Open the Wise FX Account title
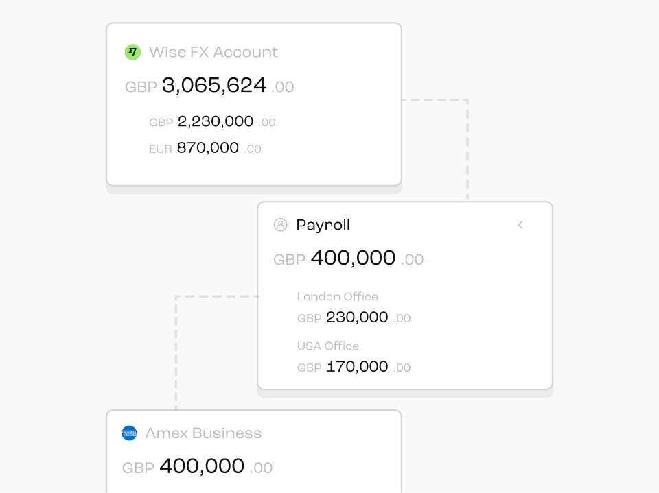The height and width of the screenshot is (493, 659). click(213, 52)
